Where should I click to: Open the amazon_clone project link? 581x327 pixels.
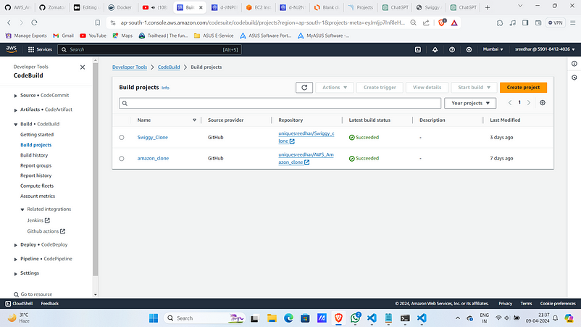point(153,158)
